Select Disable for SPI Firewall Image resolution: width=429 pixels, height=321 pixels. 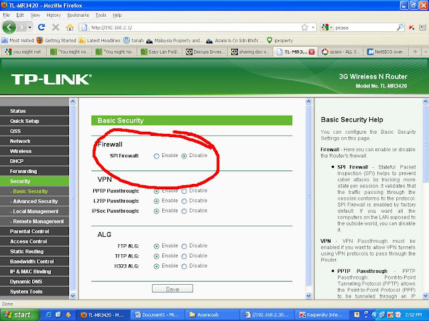184,156
